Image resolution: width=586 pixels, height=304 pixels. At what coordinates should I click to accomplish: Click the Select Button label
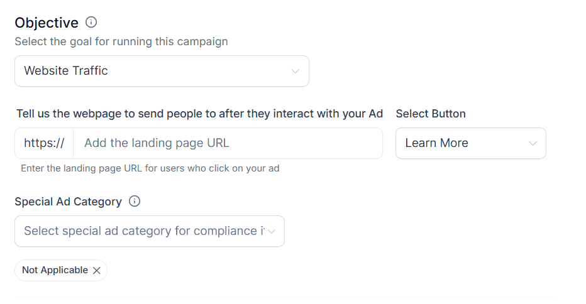pos(431,114)
